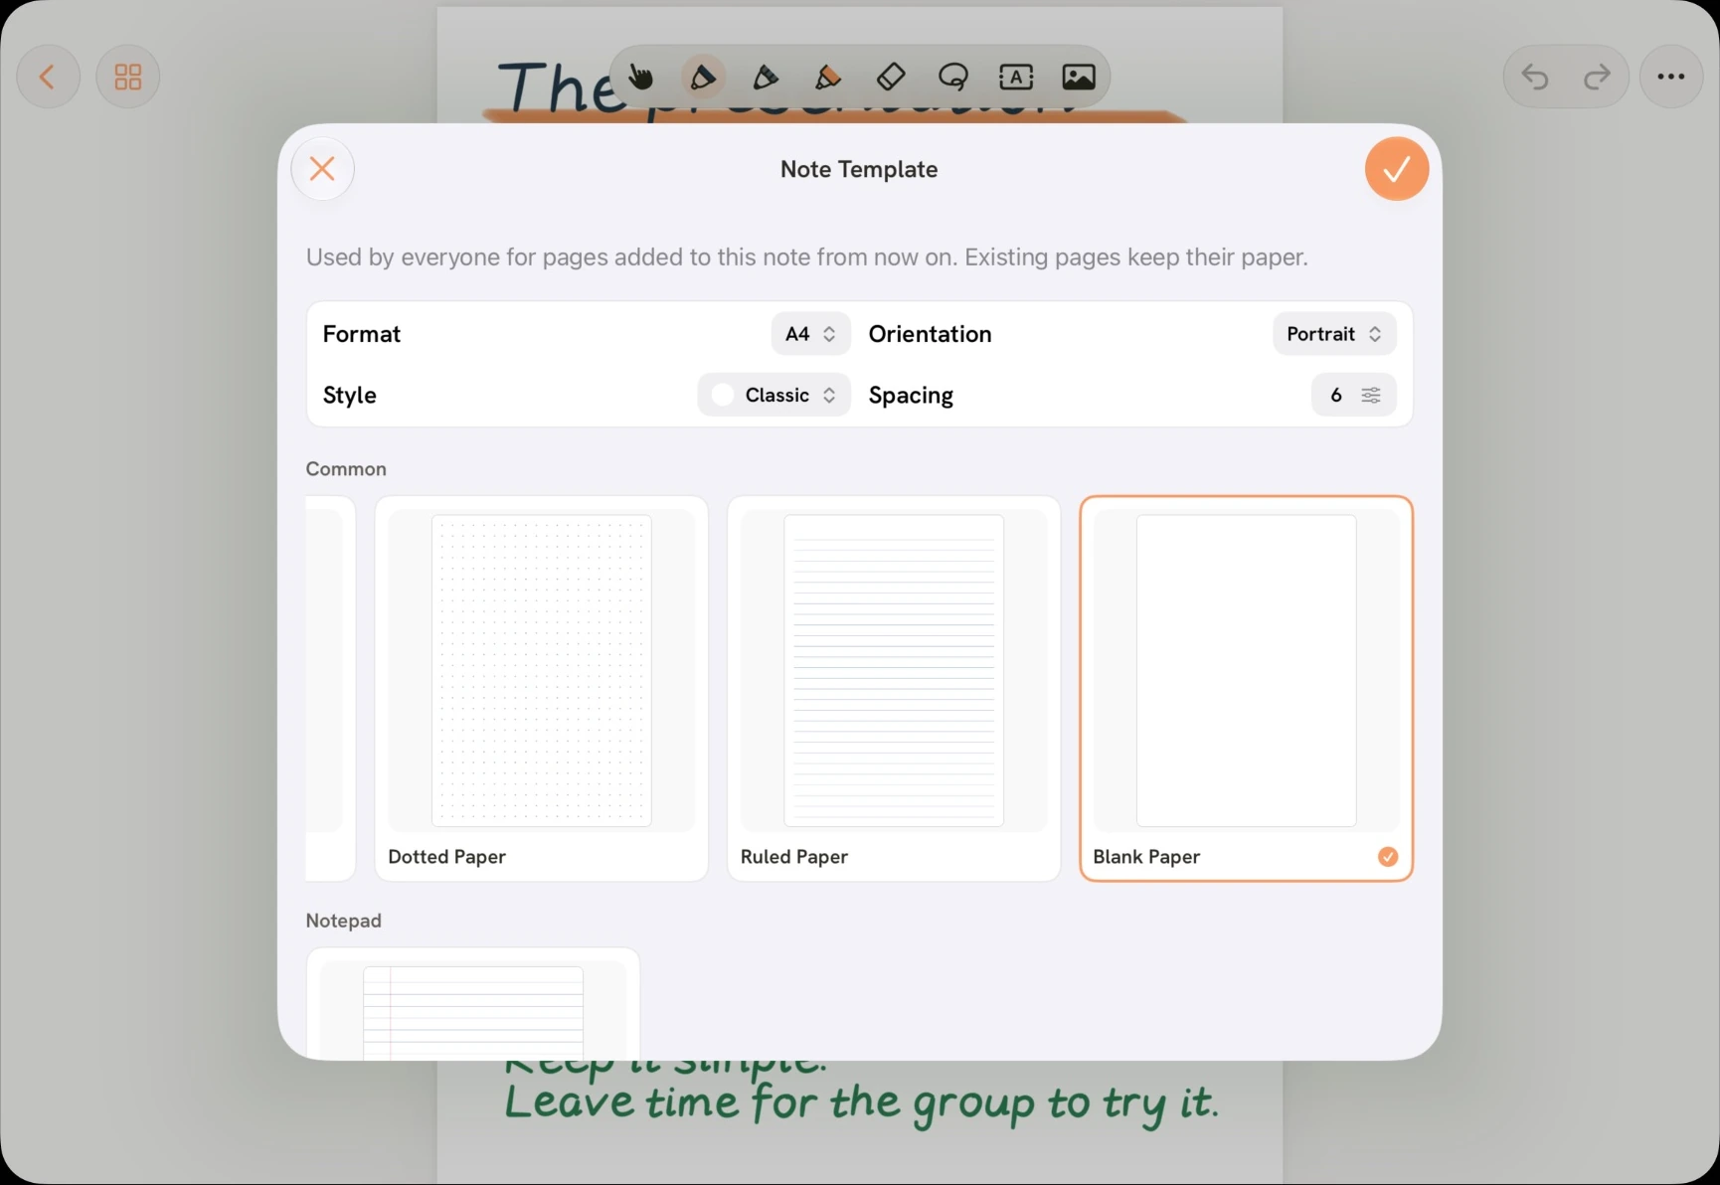Open the more options menu
This screenshot has width=1720, height=1185.
1671,77
